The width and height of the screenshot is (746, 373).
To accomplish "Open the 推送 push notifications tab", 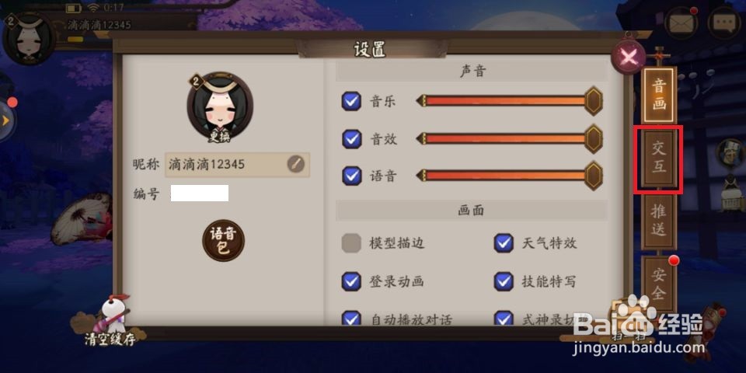I will (x=658, y=221).
